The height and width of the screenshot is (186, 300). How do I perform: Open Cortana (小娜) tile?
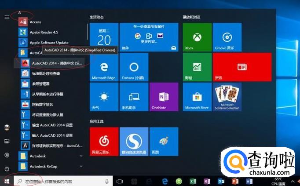click(134, 67)
